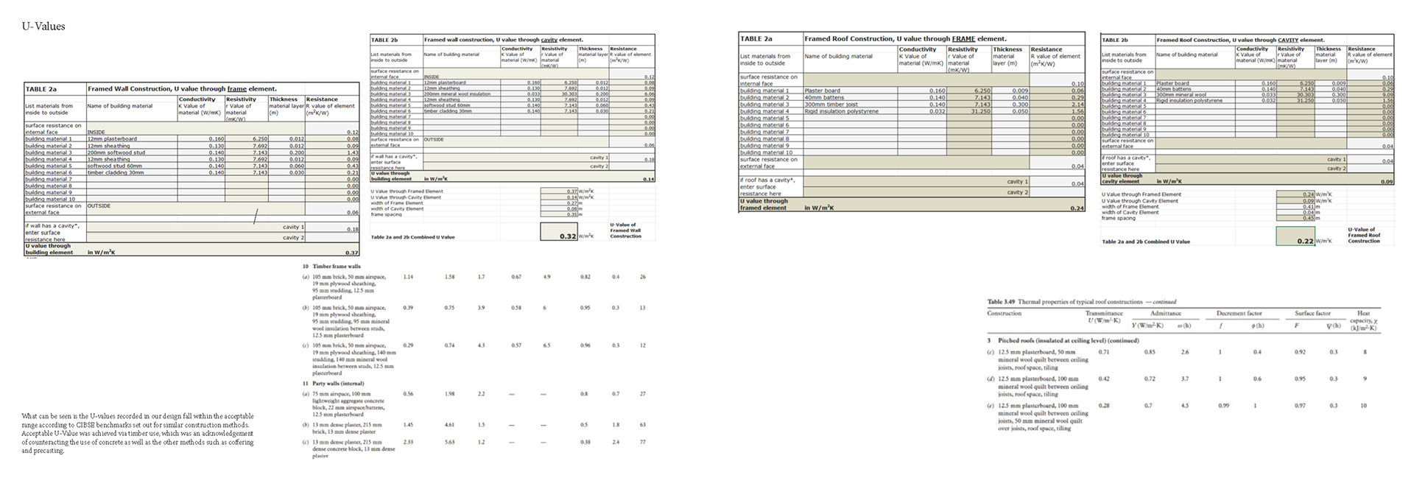This screenshot has width=1414, height=500.
Task: Click the "Resistivity" header in roof Table 2a
Action: tap(963, 49)
